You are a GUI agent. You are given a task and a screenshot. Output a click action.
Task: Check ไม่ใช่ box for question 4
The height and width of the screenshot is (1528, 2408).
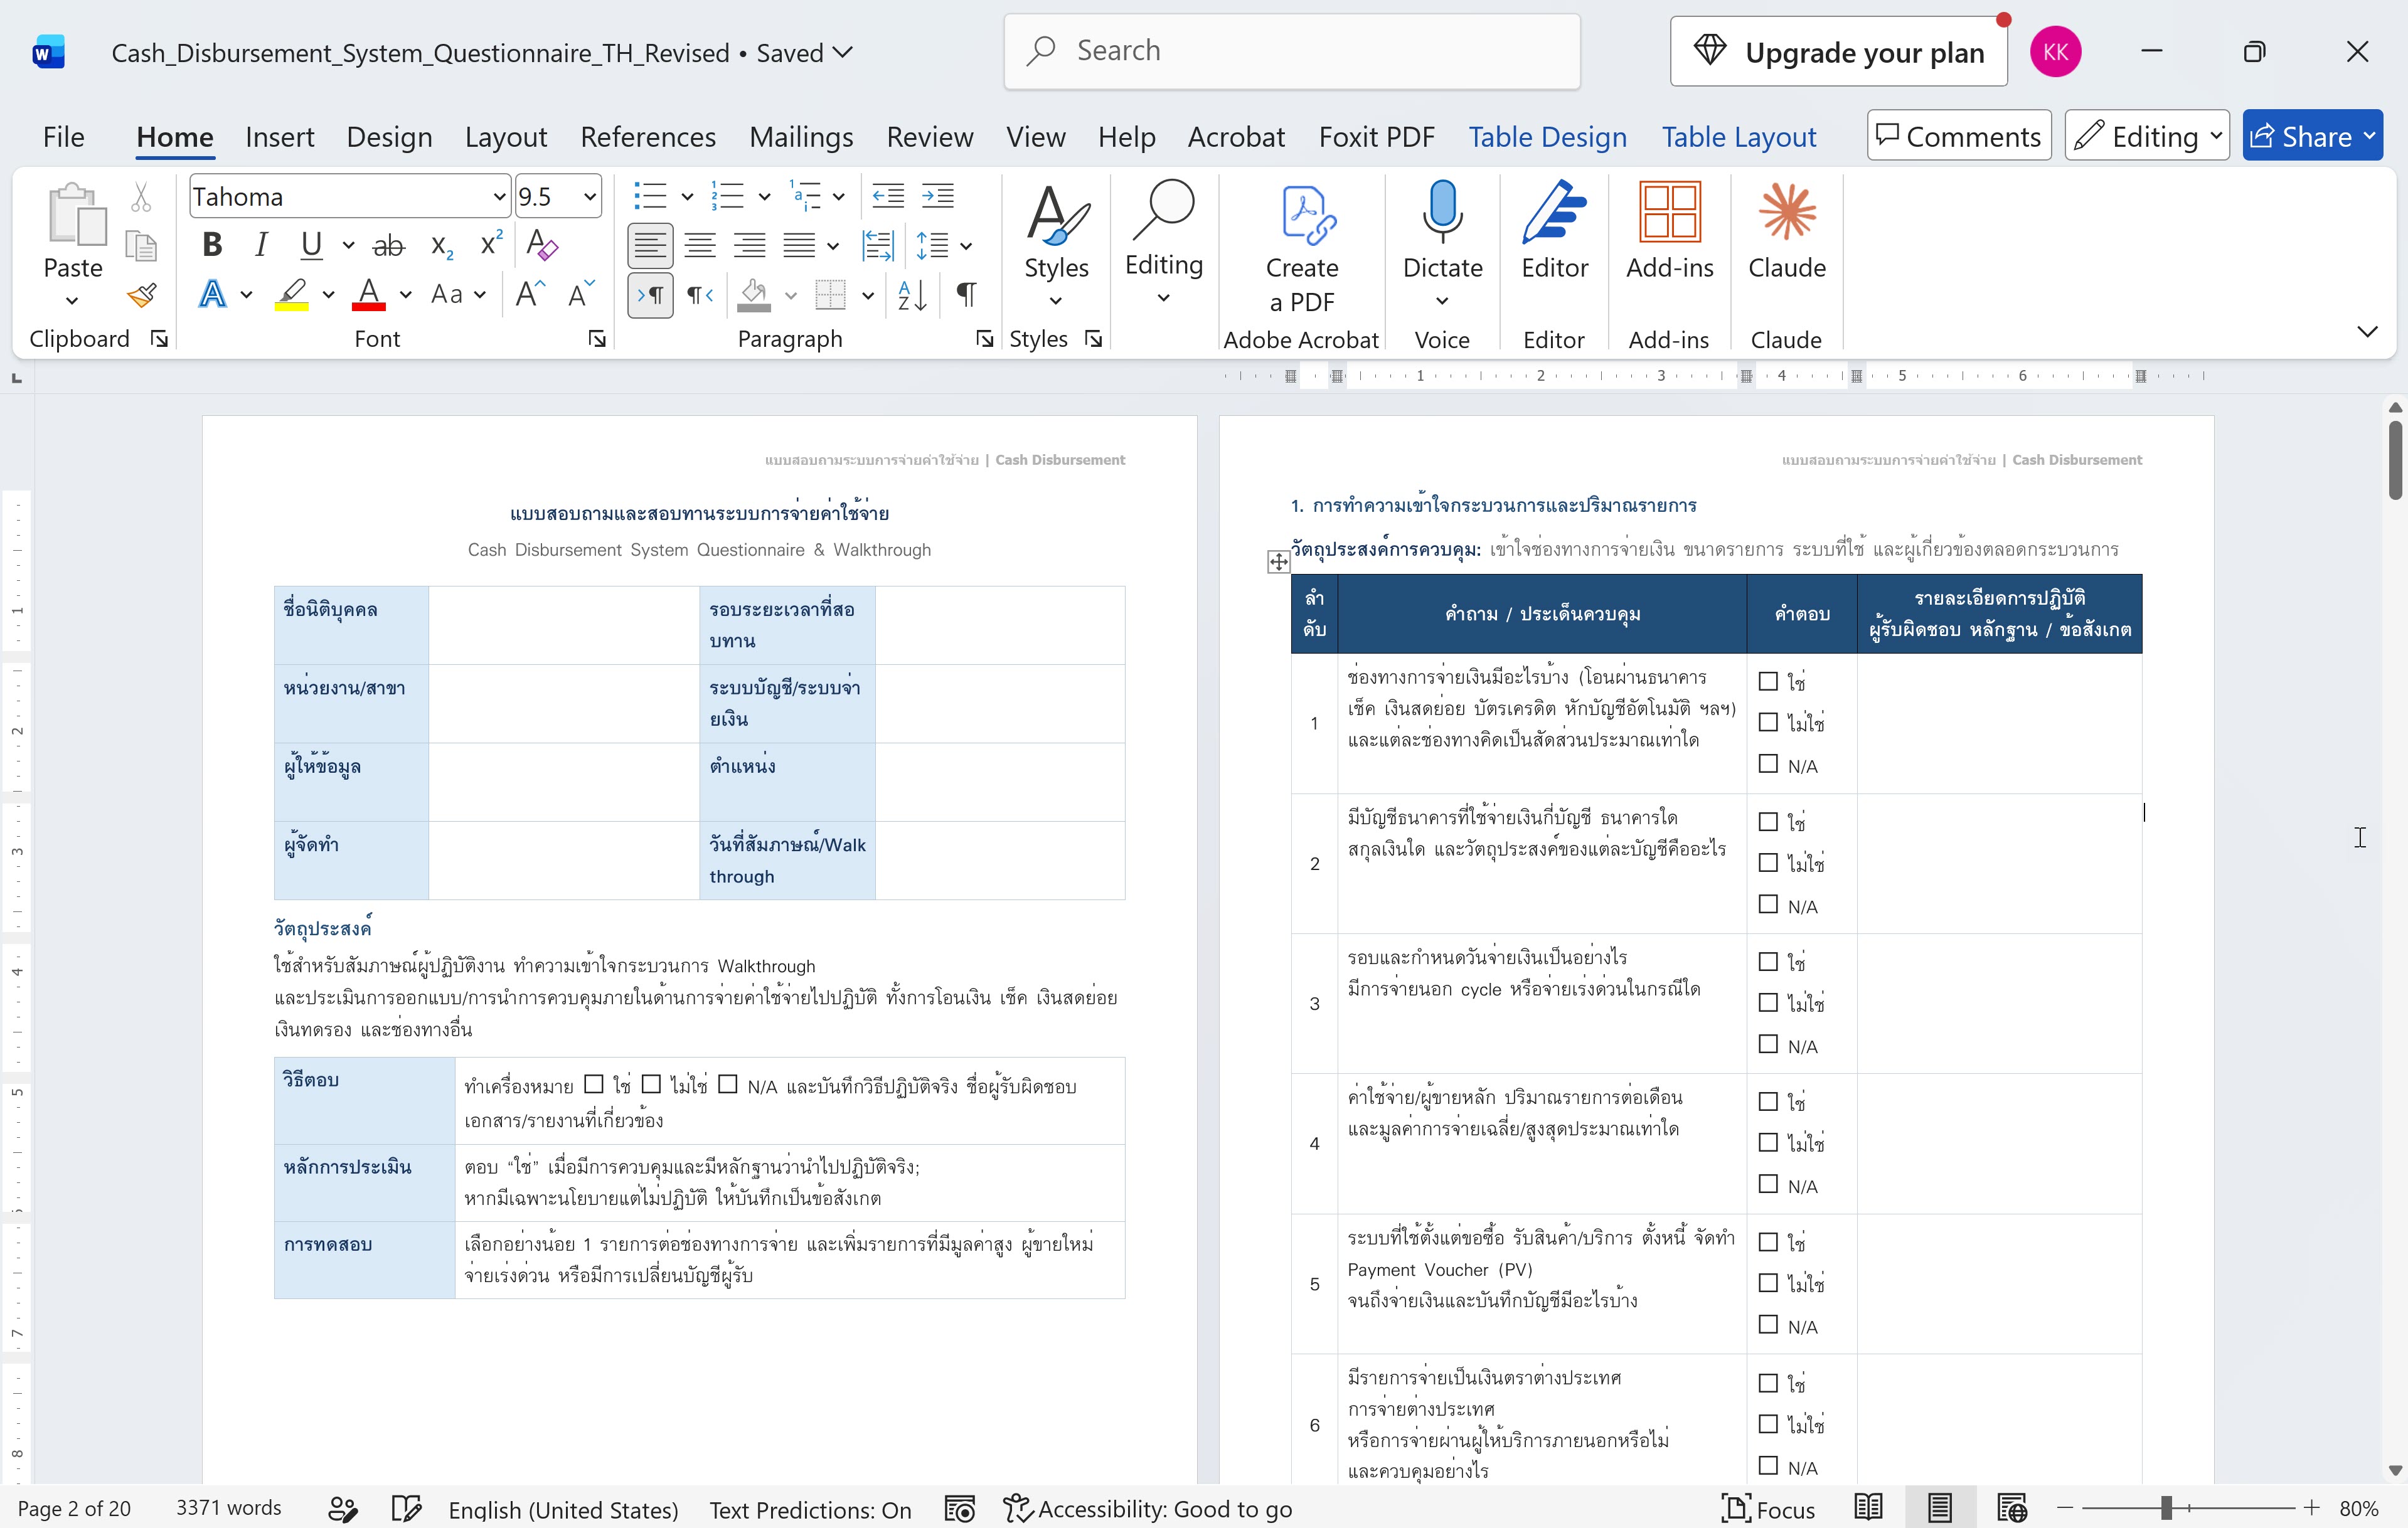tap(1768, 1142)
